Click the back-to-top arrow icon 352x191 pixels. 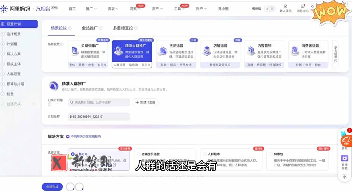pos(345,177)
